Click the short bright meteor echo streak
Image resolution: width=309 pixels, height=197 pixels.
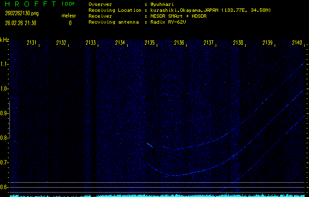coord(149,144)
